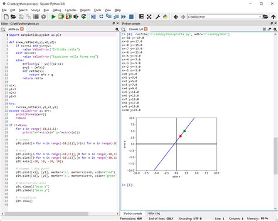Maximize current pane icon
The width and height of the screenshot is (278, 221).
(141, 16)
